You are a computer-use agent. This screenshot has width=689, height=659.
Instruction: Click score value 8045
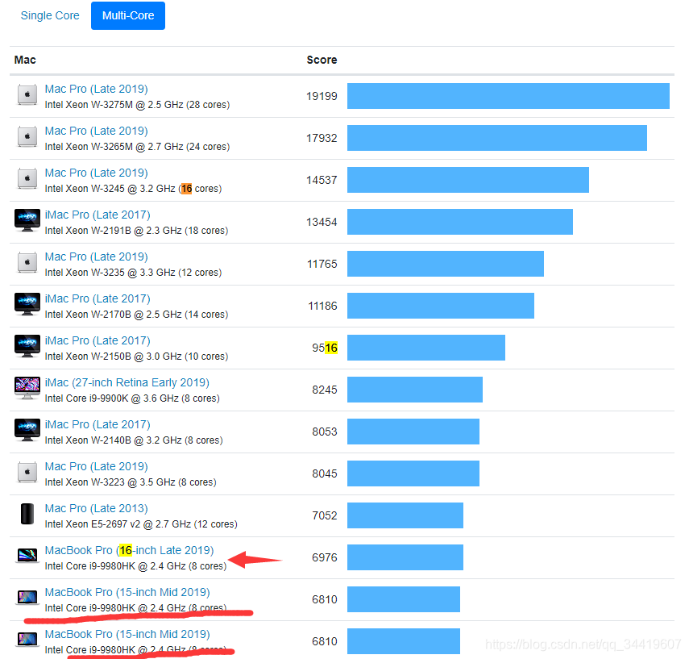[x=325, y=473]
